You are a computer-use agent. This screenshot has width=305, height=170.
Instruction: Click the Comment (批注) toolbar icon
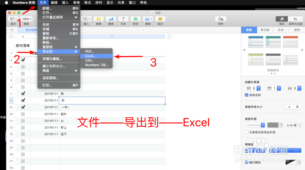(160, 19)
